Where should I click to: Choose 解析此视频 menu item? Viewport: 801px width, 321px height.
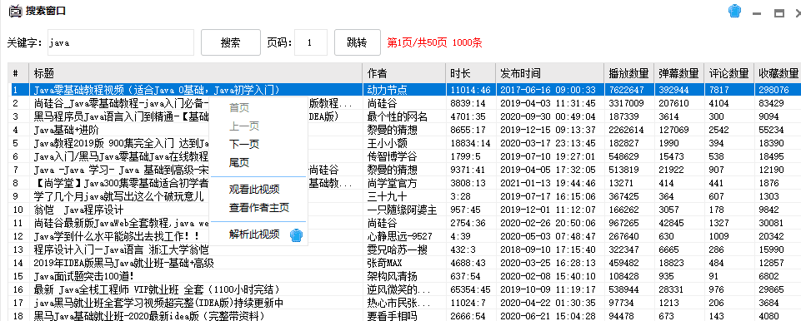tap(254, 235)
